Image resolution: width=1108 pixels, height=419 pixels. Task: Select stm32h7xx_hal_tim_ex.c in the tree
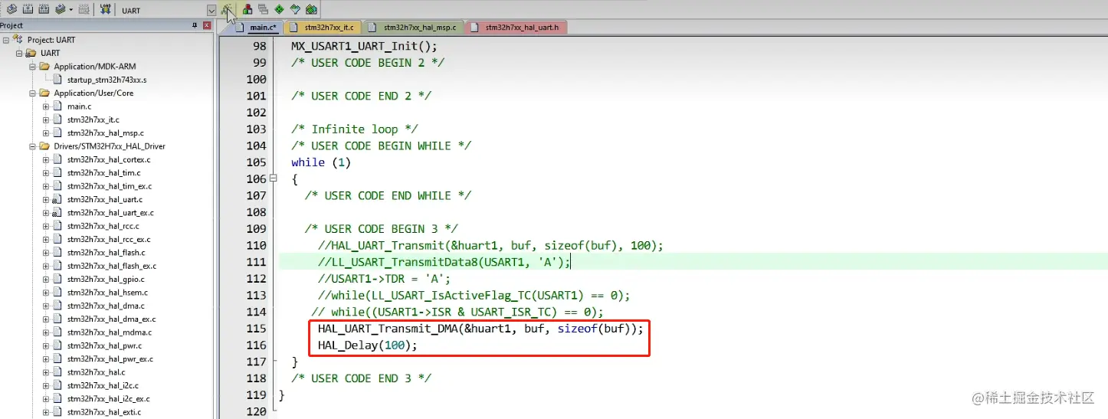click(110, 186)
